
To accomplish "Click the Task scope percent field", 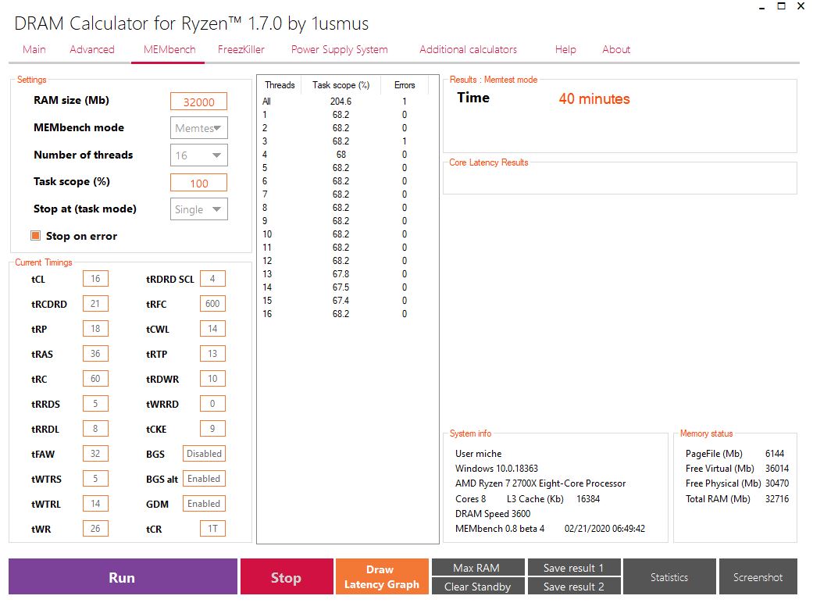I will [198, 183].
